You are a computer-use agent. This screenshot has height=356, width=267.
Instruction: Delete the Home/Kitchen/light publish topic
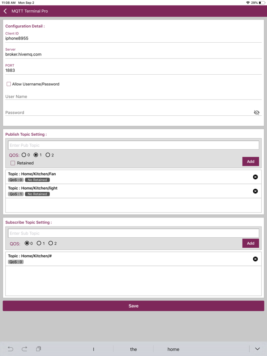(x=255, y=191)
